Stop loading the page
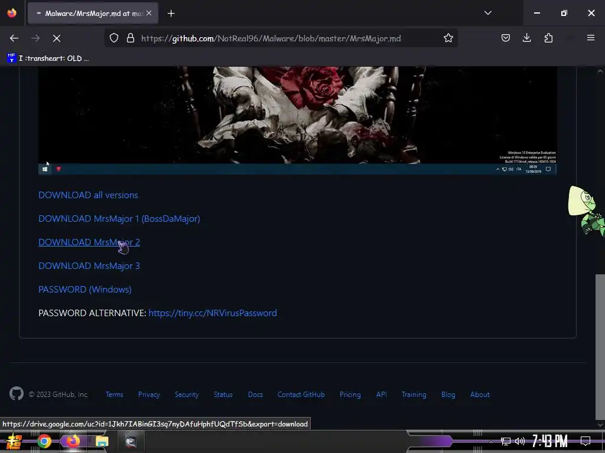Viewport: 605px width, 453px height. [x=56, y=38]
